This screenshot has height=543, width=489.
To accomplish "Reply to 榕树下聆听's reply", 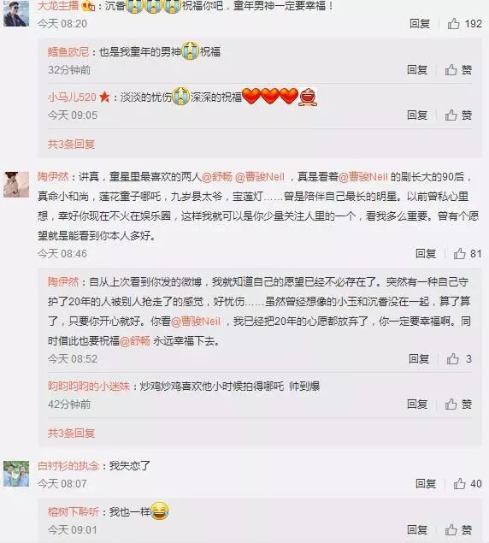I will click(417, 529).
